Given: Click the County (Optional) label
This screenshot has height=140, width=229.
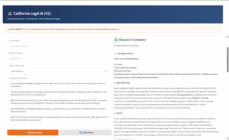Looking at the screenshot, I should pyautogui.click(x=17, y=66).
